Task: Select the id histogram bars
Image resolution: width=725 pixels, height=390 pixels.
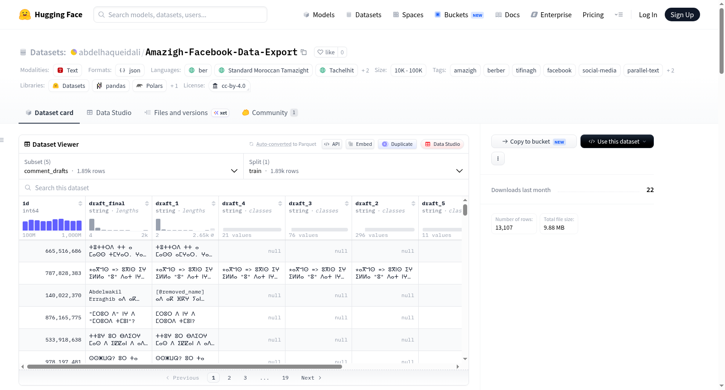Action: pos(52,225)
